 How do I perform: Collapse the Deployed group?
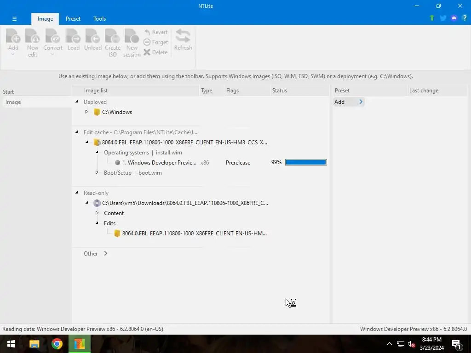[x=77, y=102]
